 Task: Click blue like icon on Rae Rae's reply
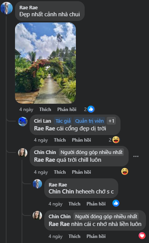point(116,203)
